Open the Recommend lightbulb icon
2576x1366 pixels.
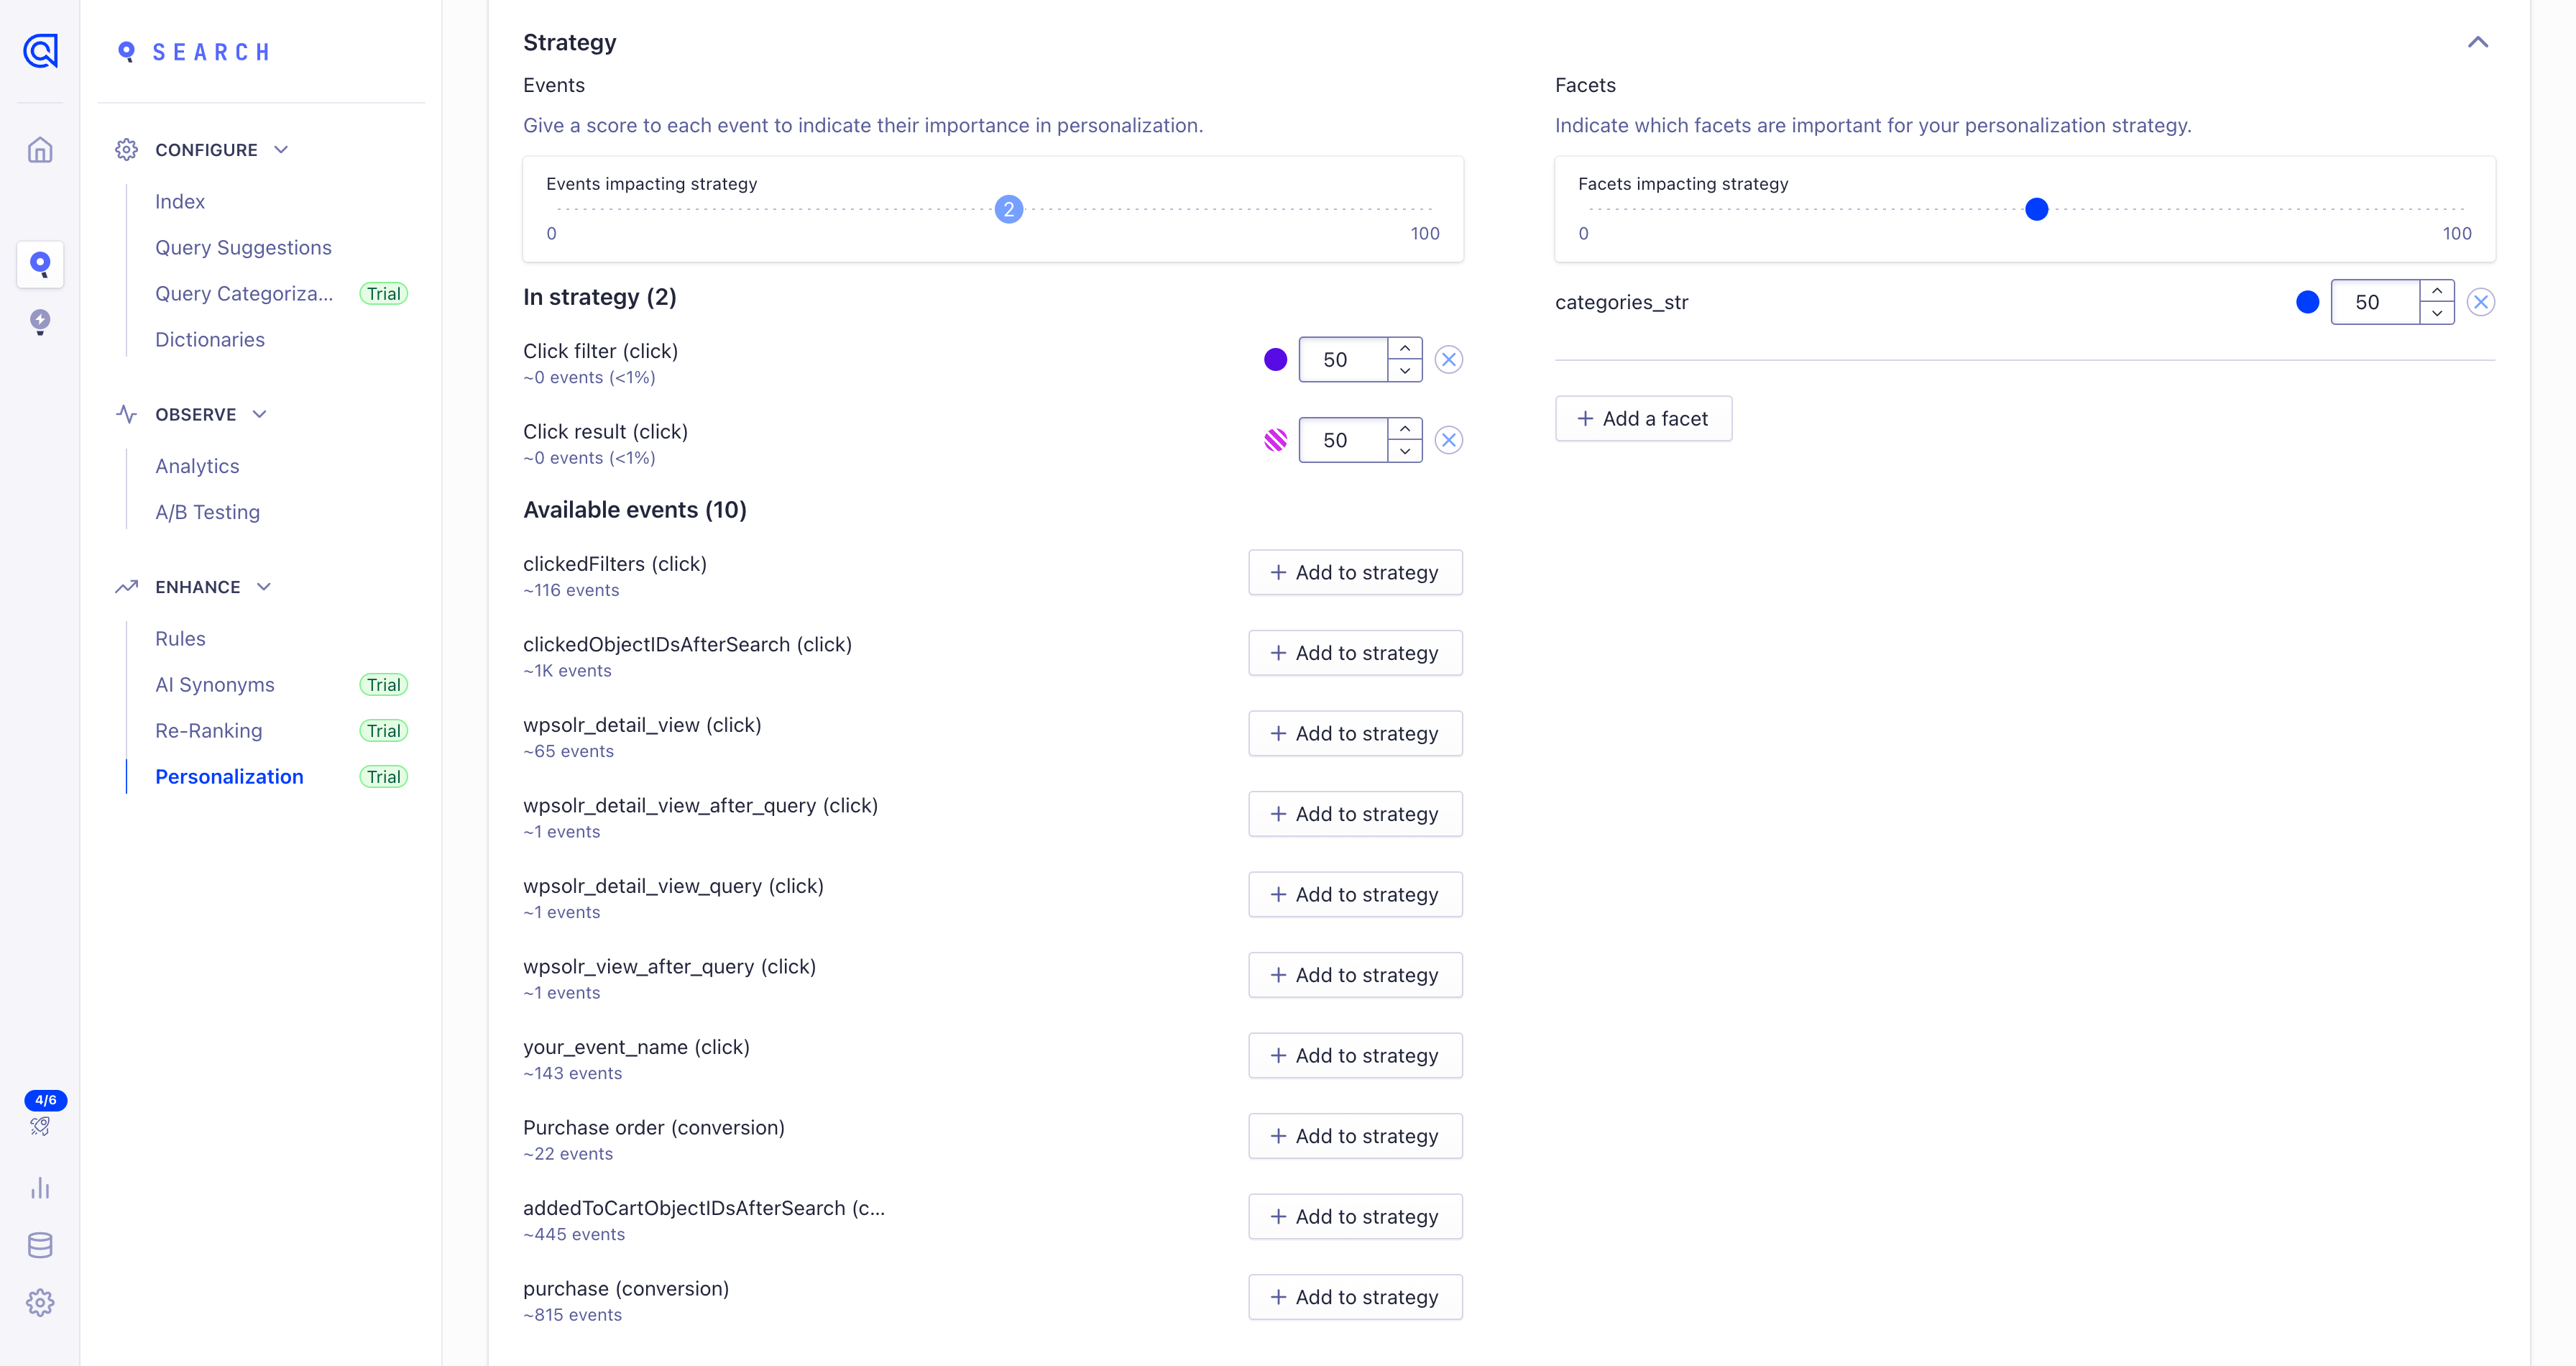coord(40,322)
